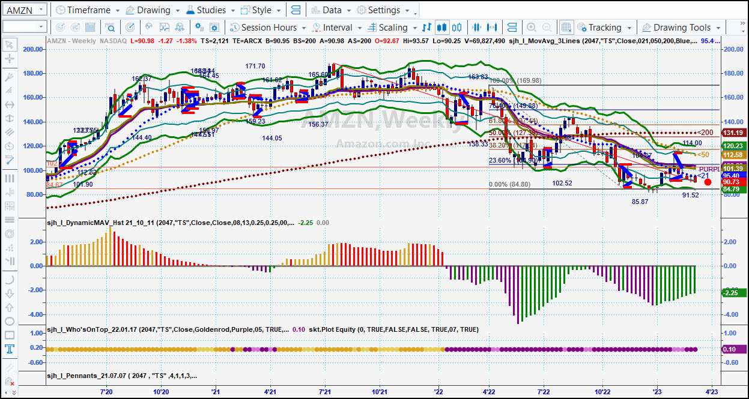Open the Settings menu

(383, 10)
